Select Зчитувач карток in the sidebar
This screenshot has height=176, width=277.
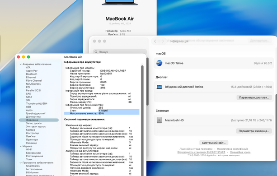36,127
